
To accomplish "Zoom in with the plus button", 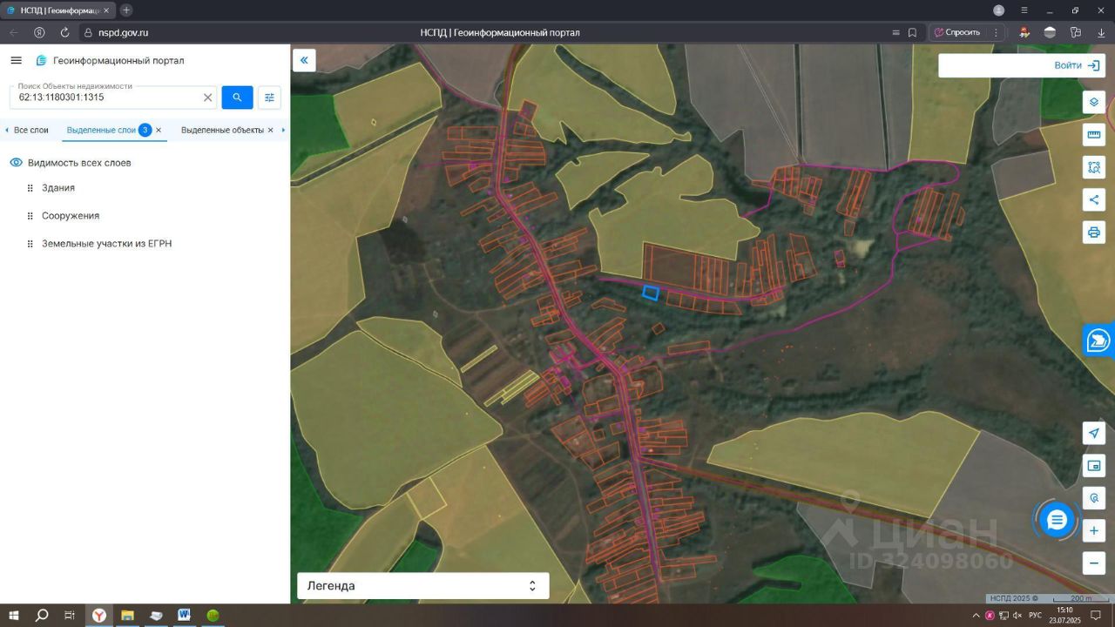I will pyautogui.click(x=1094, y=530).
